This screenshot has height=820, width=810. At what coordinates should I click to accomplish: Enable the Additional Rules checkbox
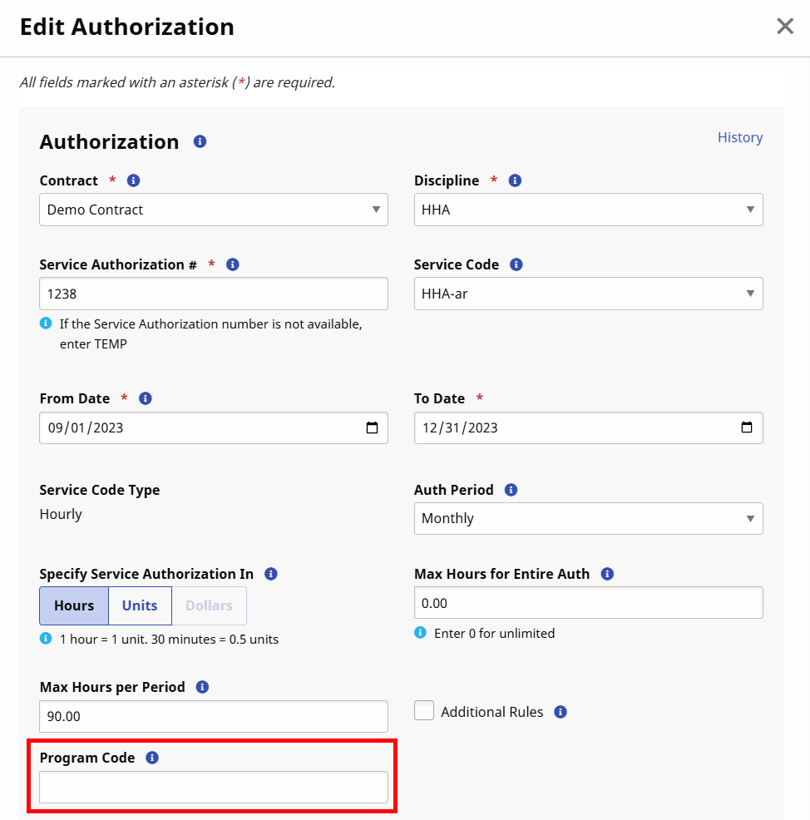pos(424,710)
